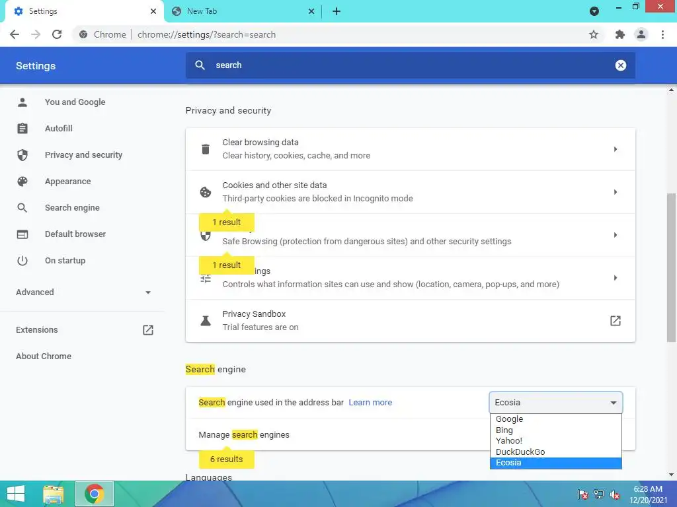Close the New Tab tab
The height and width of the screenshot is (507, 677).
point(311,11)
